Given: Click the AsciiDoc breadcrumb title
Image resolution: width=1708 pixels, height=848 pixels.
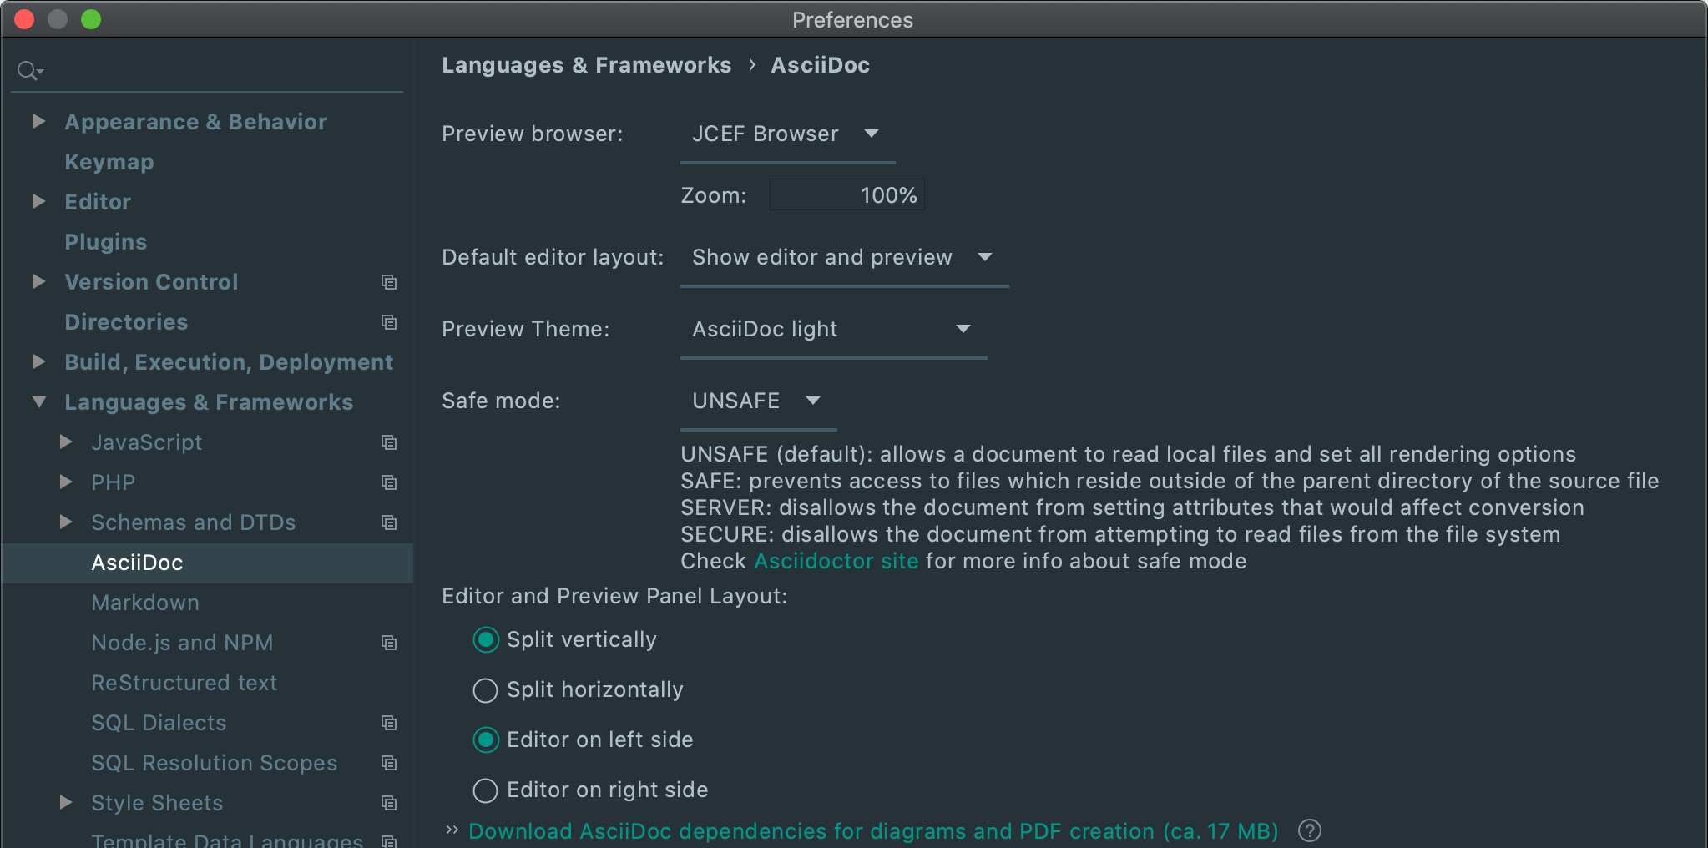Looking at the screenshot, I should (820, 65).
